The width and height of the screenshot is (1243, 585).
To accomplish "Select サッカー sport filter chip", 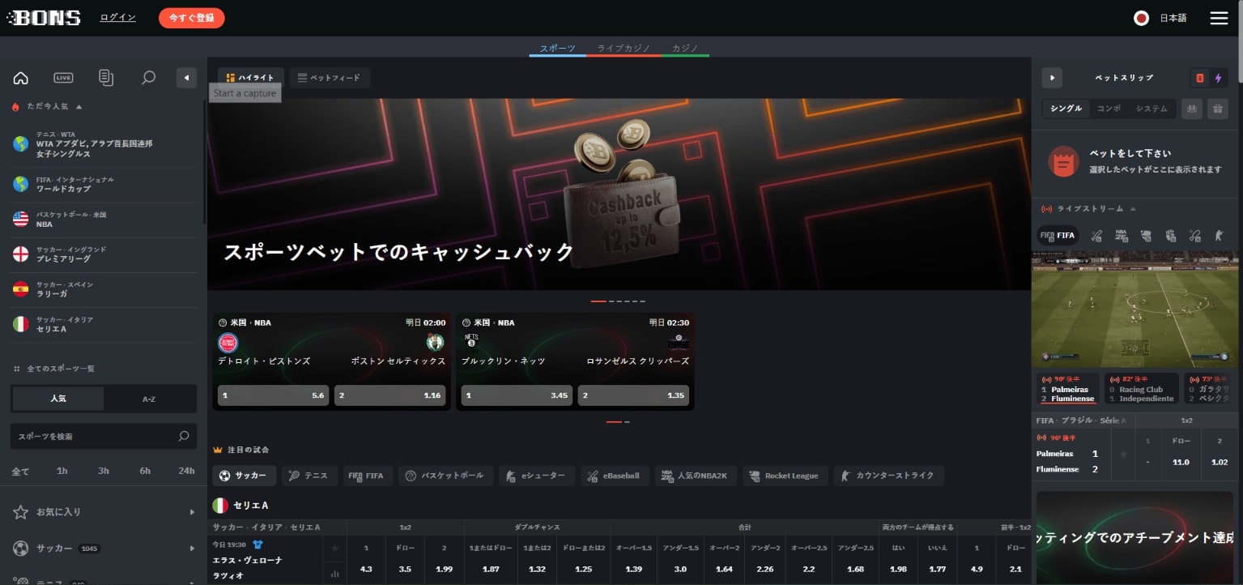I will pos(245,476).
